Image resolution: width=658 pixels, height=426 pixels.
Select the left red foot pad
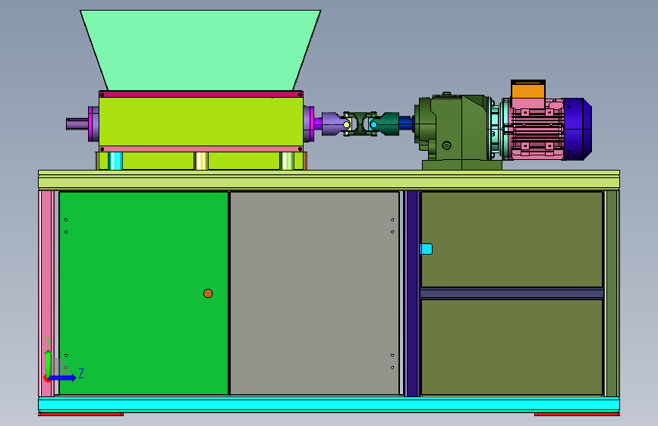[81, 415]
